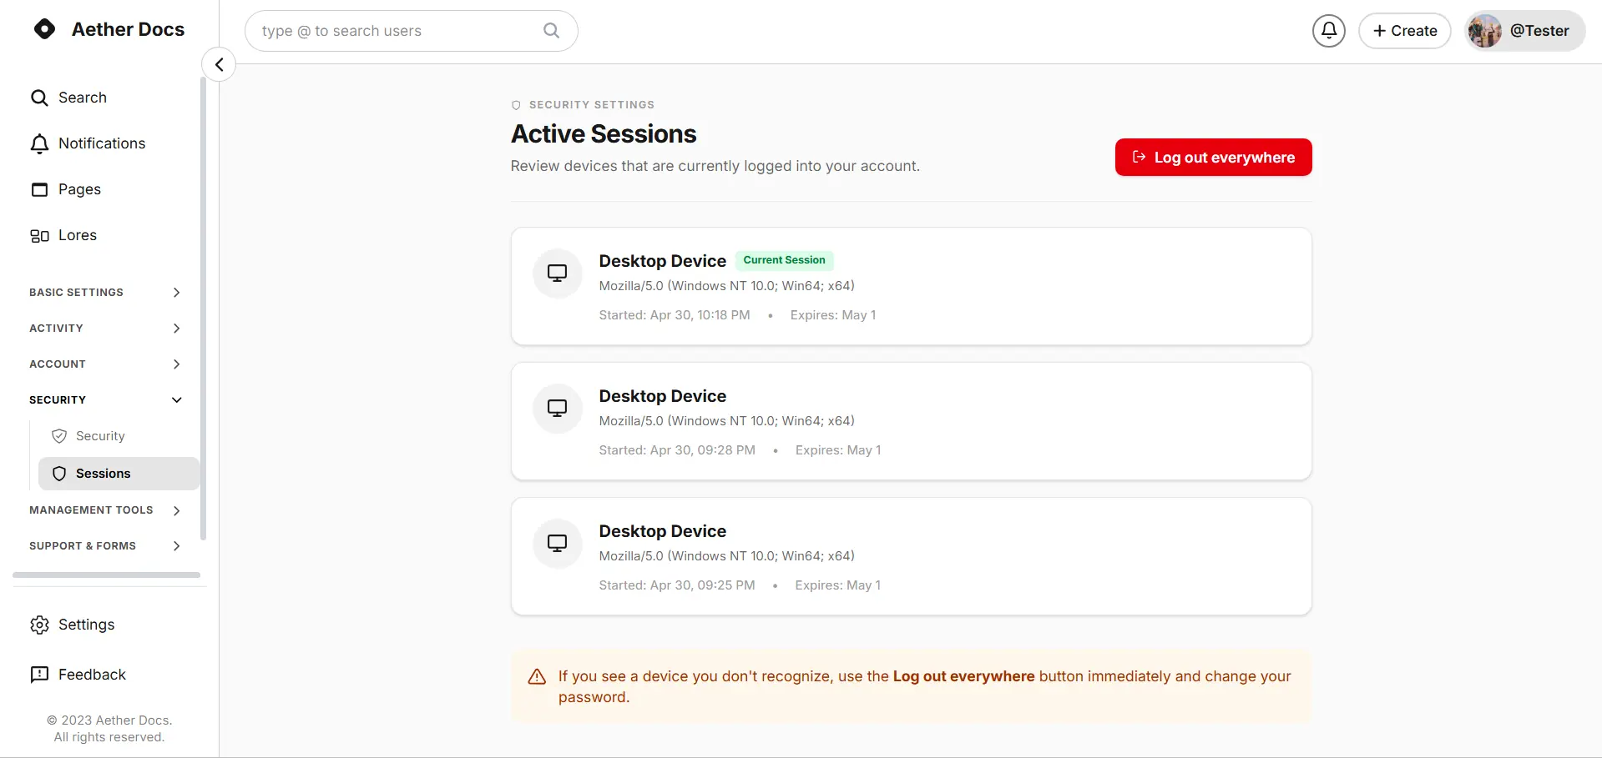This screenshot has height=758, width=1602.
Task: Open the @Tester profile menu
Action: [x=1524, y=31]
